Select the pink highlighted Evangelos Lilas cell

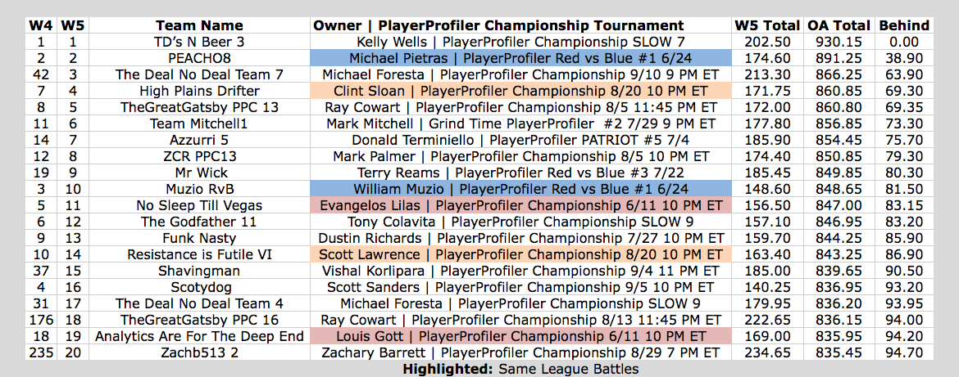pos(521,205)
